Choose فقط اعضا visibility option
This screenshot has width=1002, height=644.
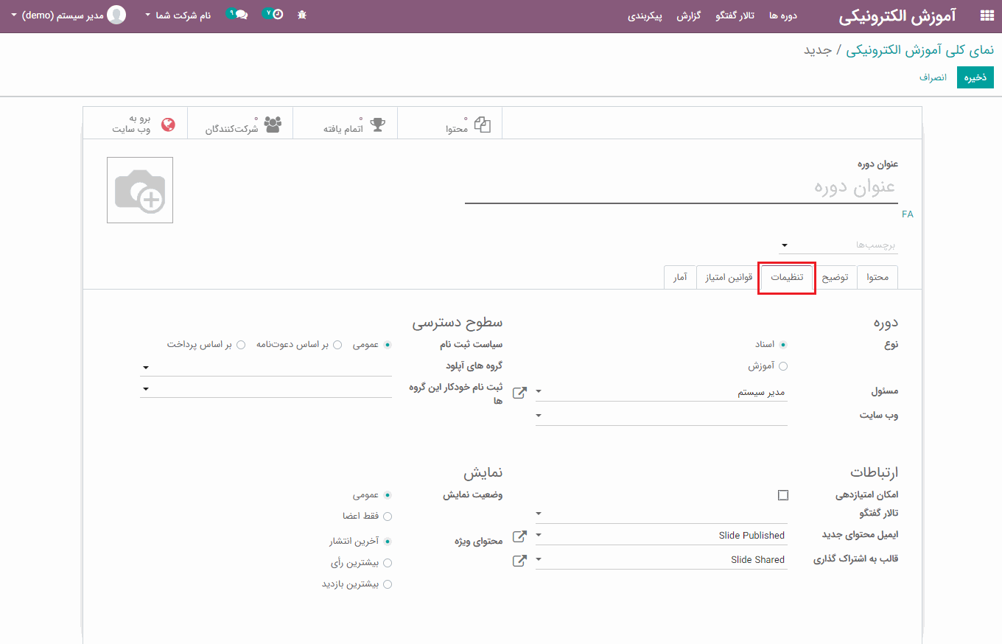388,517
